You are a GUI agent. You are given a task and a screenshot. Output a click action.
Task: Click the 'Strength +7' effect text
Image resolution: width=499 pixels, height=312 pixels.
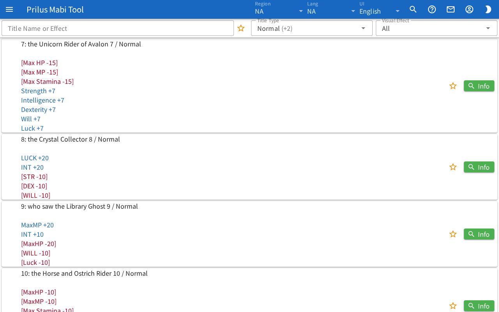click(x=38, y=91)
